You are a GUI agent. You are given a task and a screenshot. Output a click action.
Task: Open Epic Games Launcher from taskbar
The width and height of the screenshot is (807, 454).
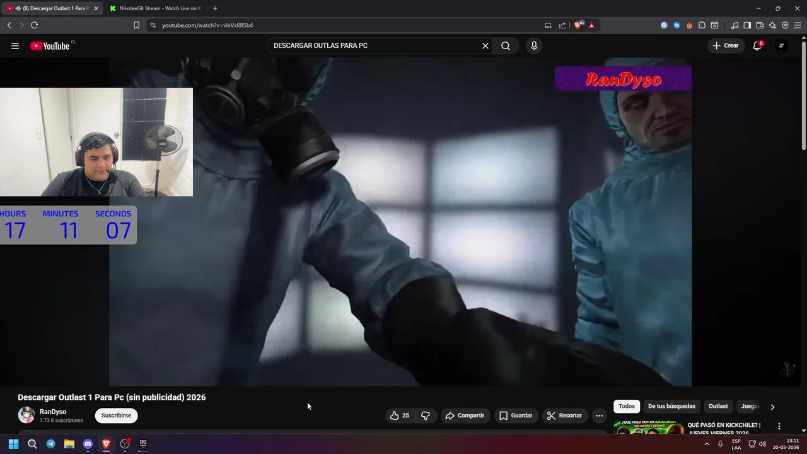coord(143,444)
